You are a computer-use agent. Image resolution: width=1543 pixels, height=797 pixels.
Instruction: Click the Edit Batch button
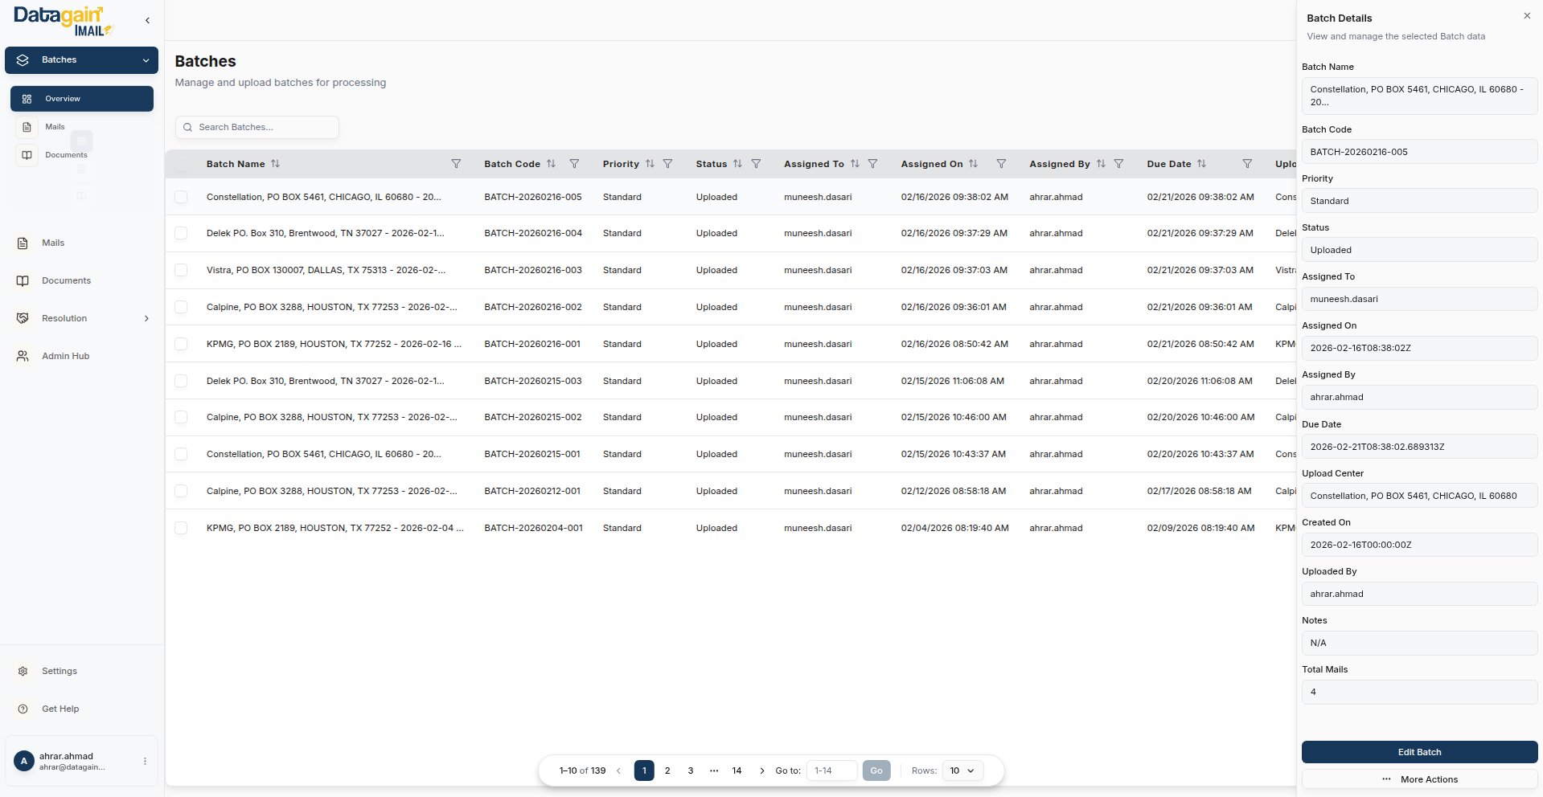tap(1419, 752)
